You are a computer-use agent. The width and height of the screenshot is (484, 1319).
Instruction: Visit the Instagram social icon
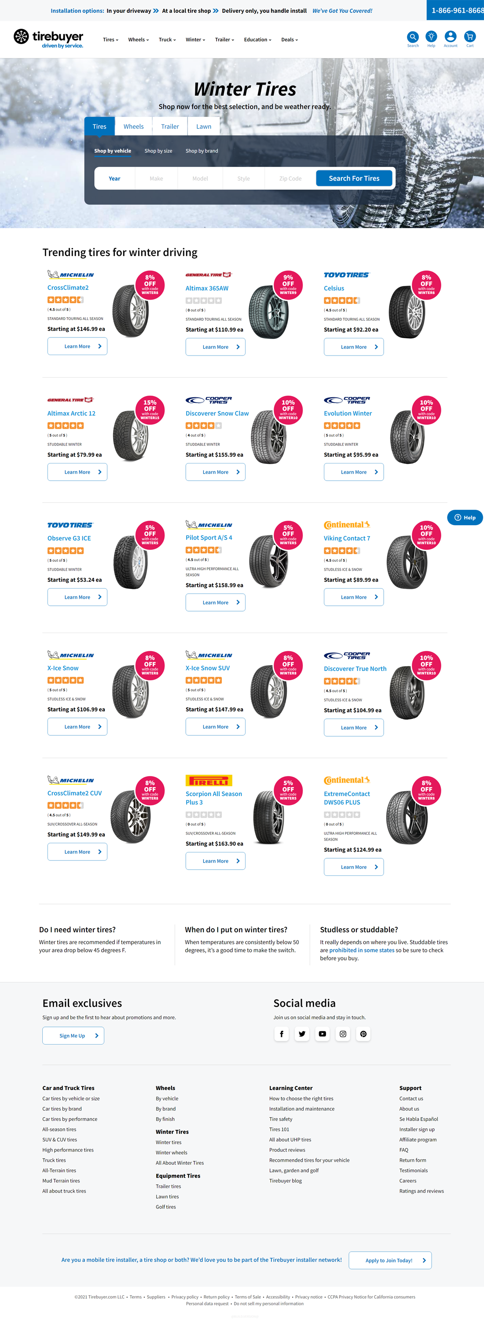point(343,1034)
